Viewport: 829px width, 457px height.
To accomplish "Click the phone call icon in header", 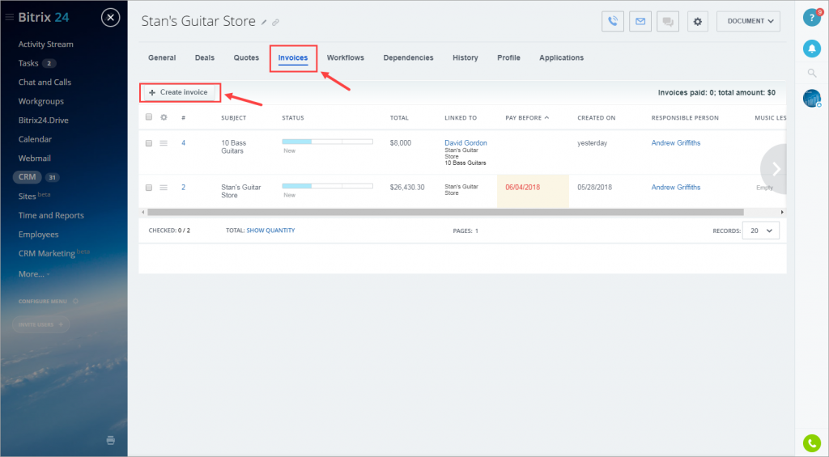I will coord(613,22).
